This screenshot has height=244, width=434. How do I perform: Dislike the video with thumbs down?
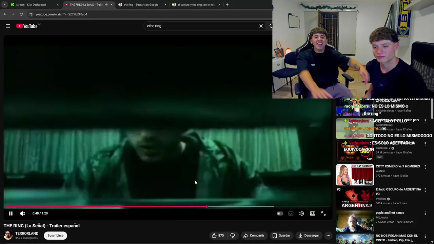click(233, 236)
